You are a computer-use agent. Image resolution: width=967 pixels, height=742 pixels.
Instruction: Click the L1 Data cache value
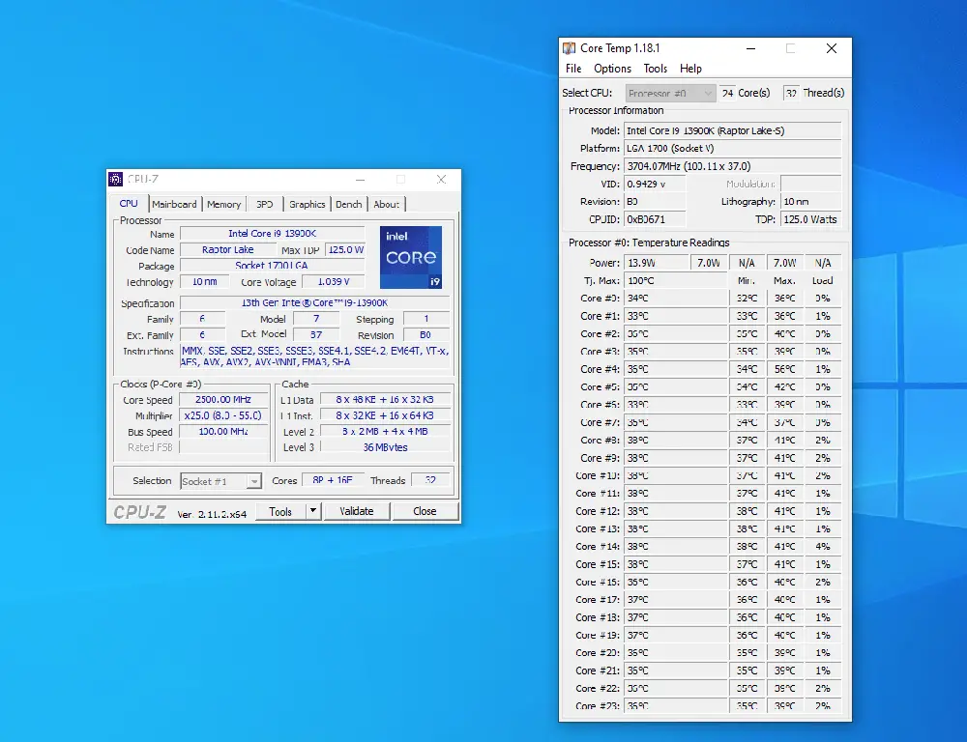tap(385, 399)
